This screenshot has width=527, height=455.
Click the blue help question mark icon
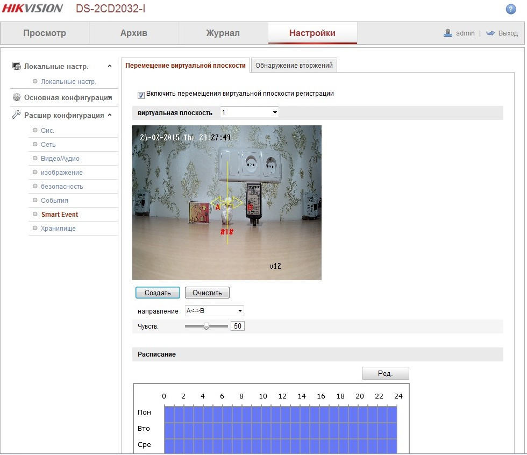pyautogui.click(x=511, y=9)
